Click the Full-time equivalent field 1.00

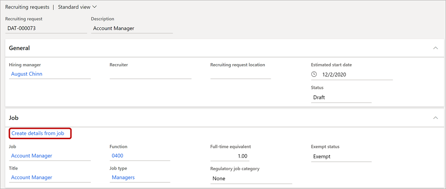[230, 156]
